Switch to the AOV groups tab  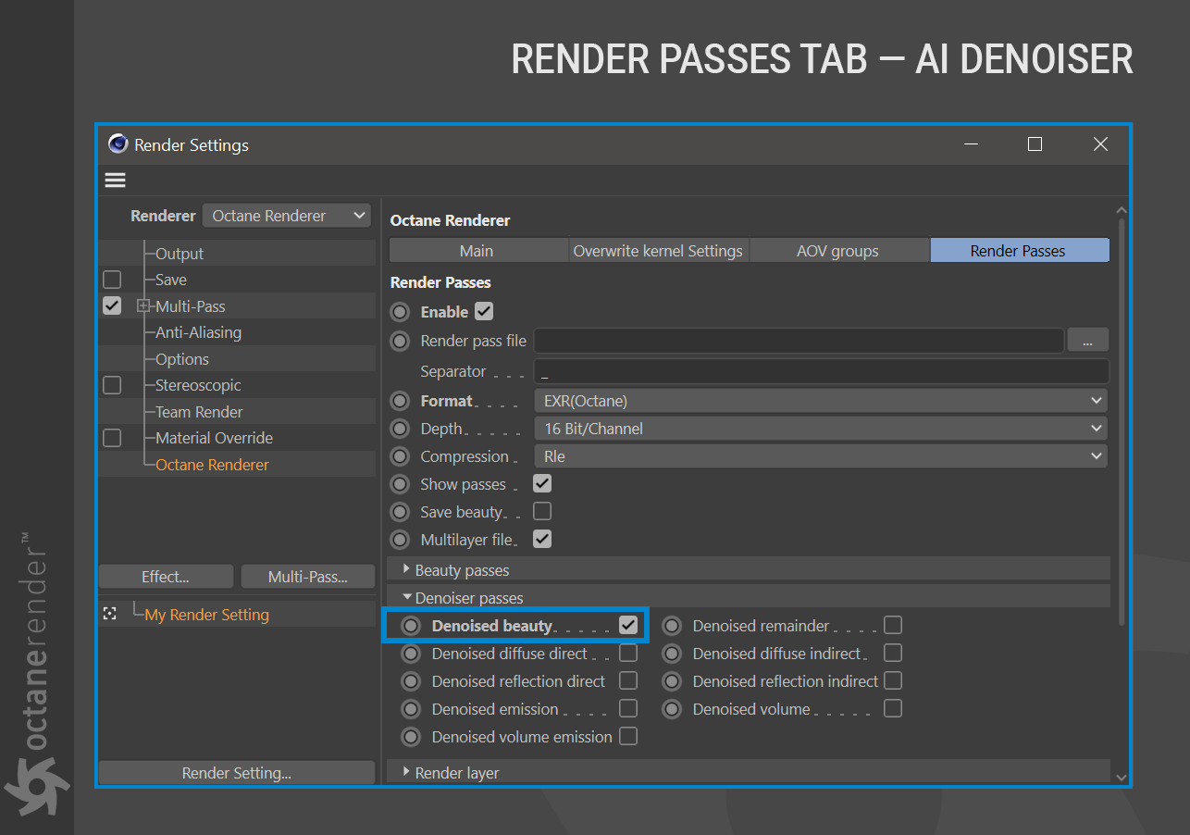(837, 251)
